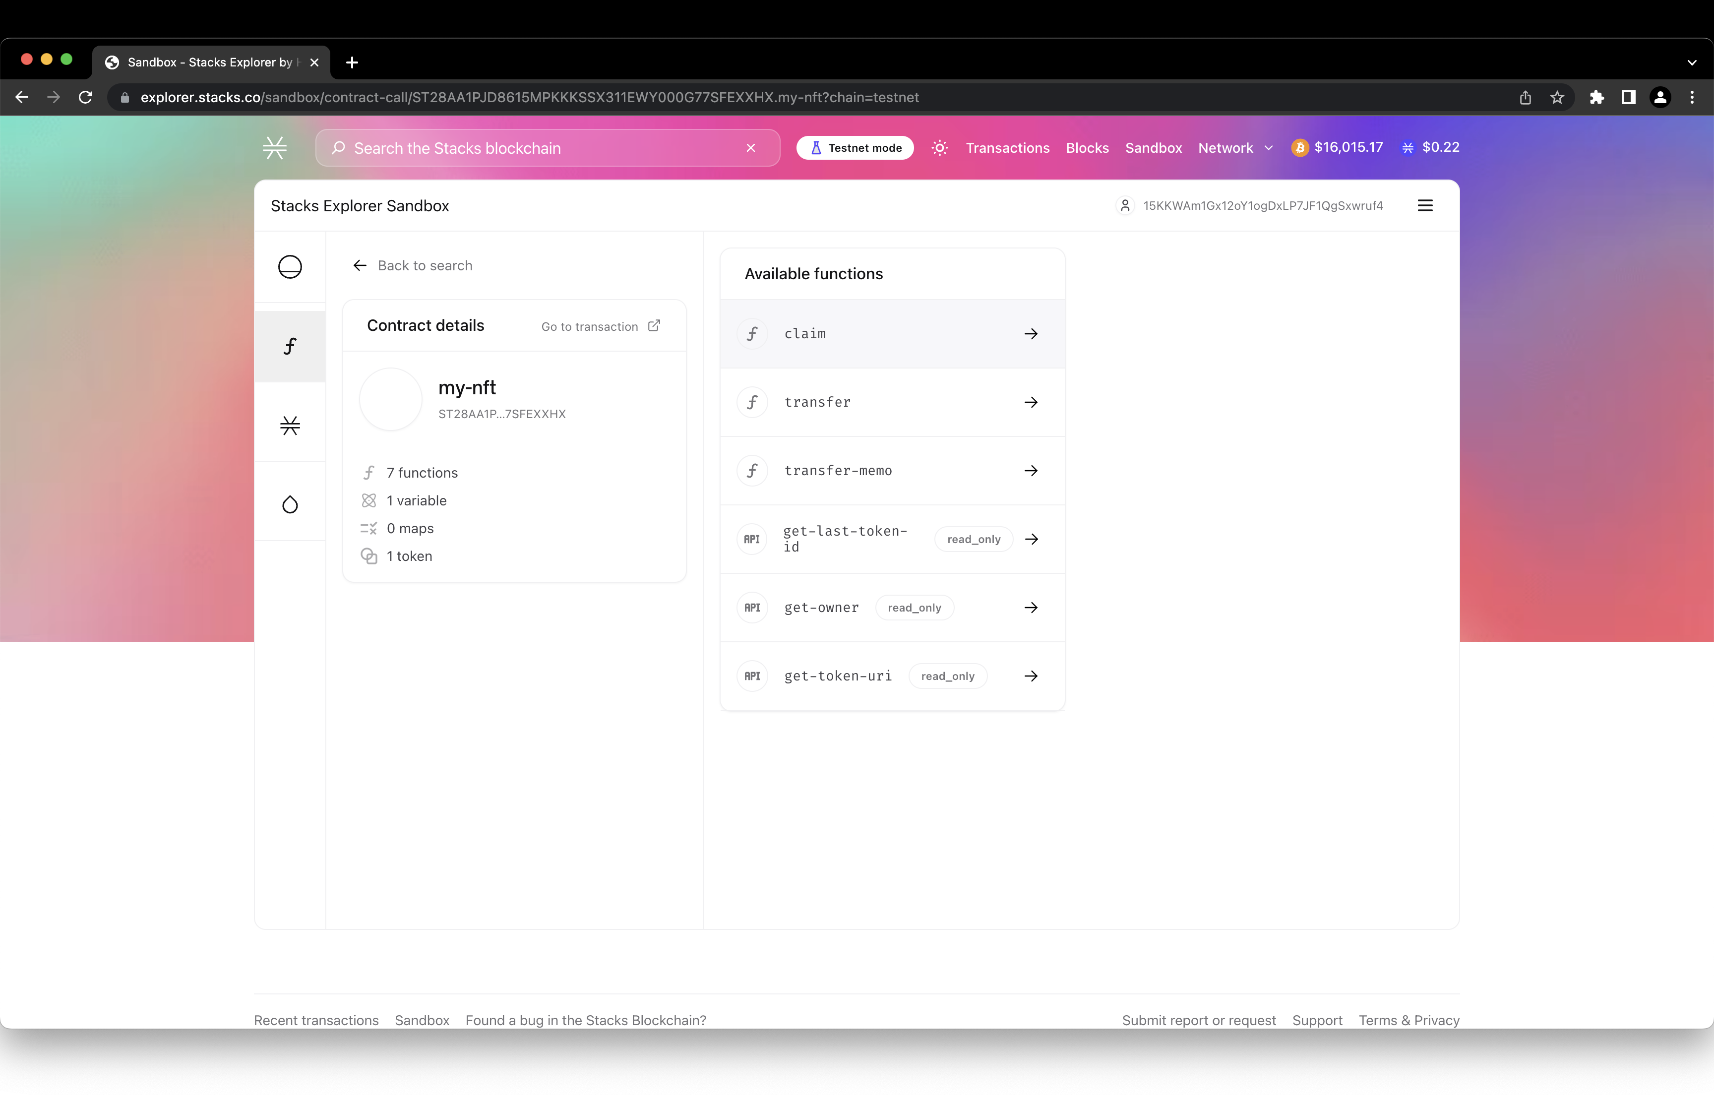This screenshot has width=1714, height=1108.
Task: Open the faucet droplet sidebar icon
Action: click(x=290, y=504)
